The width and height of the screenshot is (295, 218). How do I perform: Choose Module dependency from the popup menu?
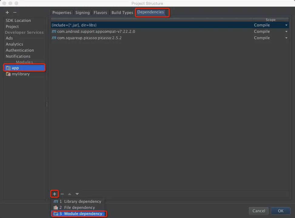pyautogui.click(x=78, y=213)
